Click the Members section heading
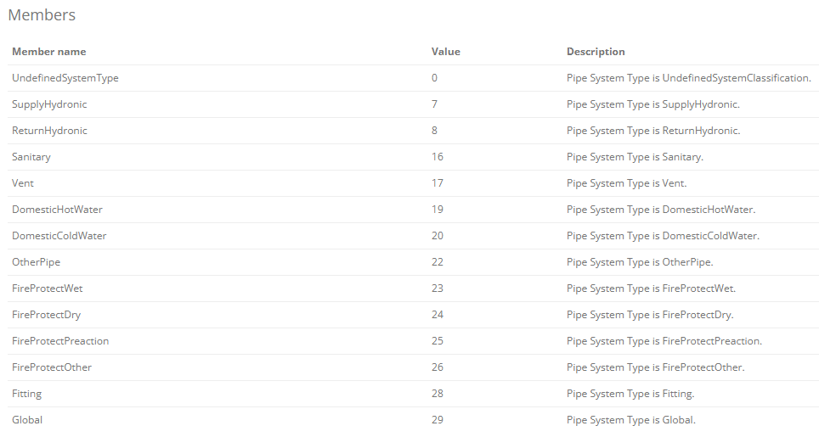Viewport: 819px width, 437px height. (42, 14)
